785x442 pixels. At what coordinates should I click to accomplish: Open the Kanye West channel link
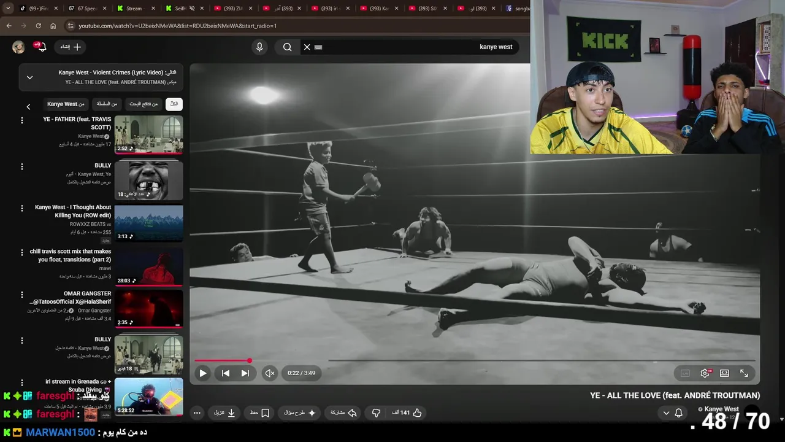tap(722, 409)
